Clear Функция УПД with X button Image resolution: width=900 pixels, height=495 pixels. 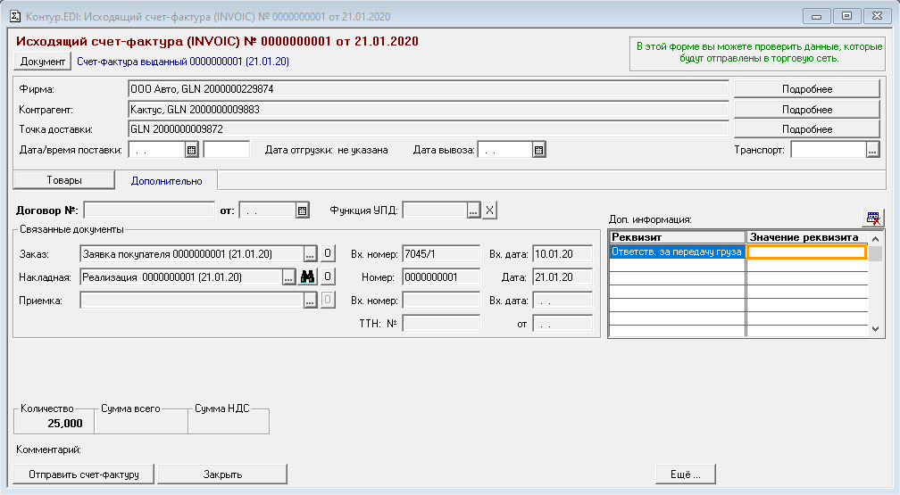click(489, 210)
